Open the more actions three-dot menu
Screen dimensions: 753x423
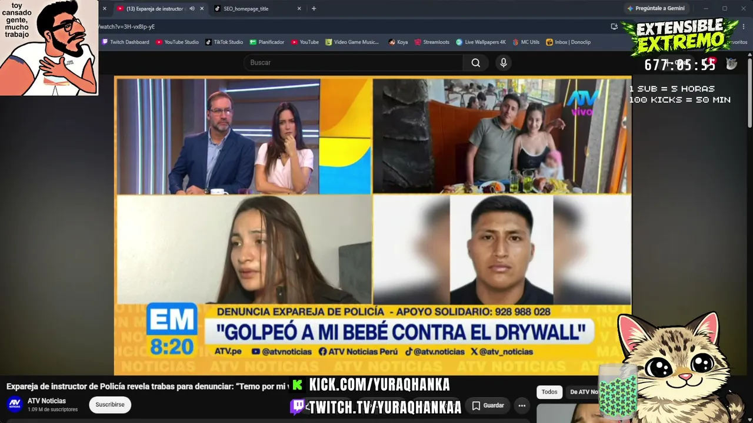(522, 405)
